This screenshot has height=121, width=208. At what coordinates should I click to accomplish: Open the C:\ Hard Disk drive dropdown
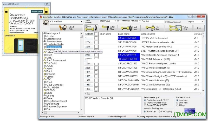point(81,21)
